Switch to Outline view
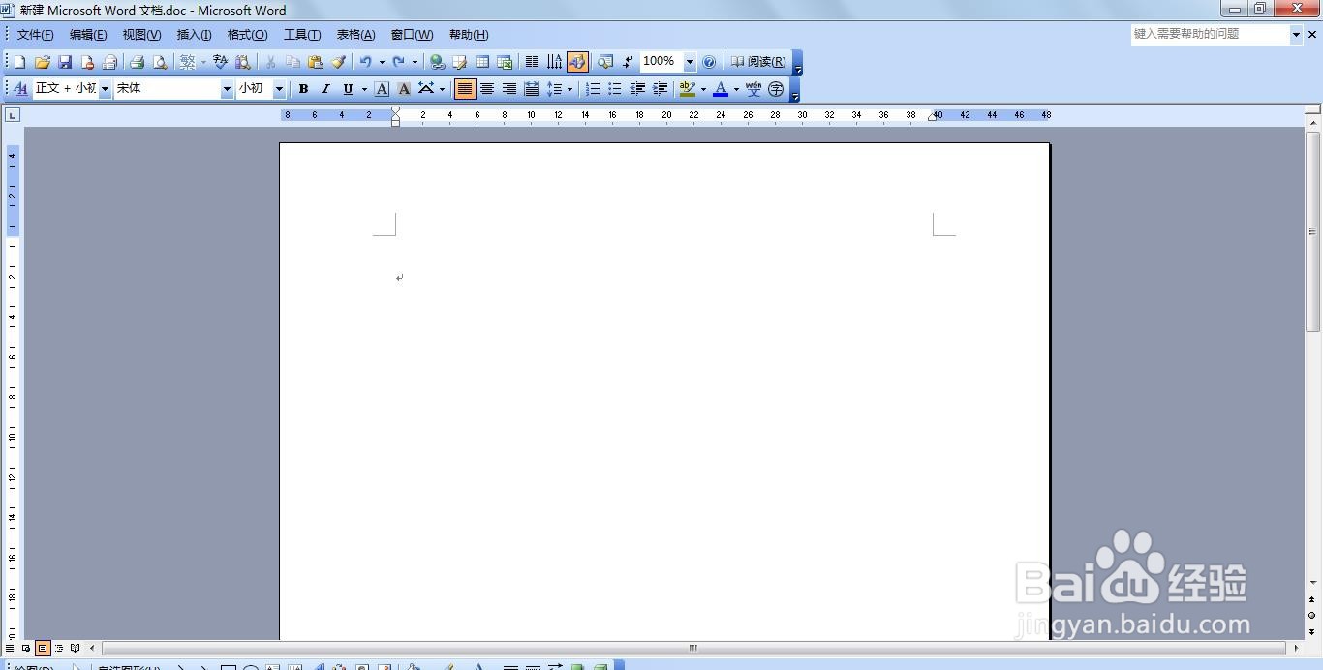The width and height of the screenshot is (1323, 670). (x=59, y=648)
